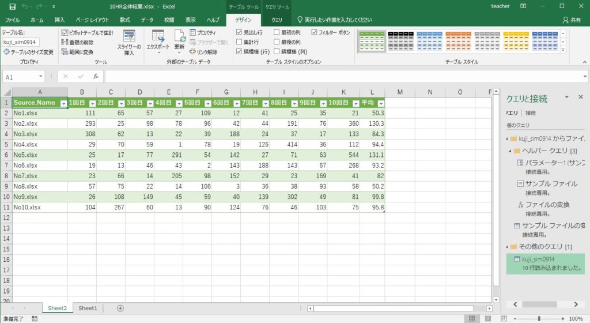The height and width of the screenshot is (323, 590).
Task: Expand table styles gallery More arrow
Action: [563, 50]
